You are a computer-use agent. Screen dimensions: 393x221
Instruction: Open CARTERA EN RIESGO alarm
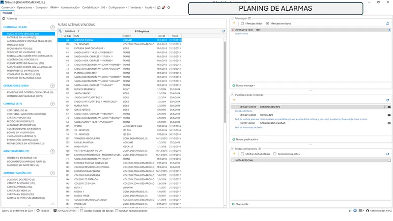click(x=21, y=194)
